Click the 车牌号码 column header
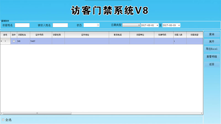This screenshot has width=221, height=124. [x=164, y=35]
